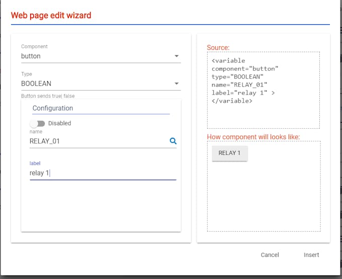Click the magnifier search icon in name field
The width and height of the screenshot is (342, 279).
173,141
